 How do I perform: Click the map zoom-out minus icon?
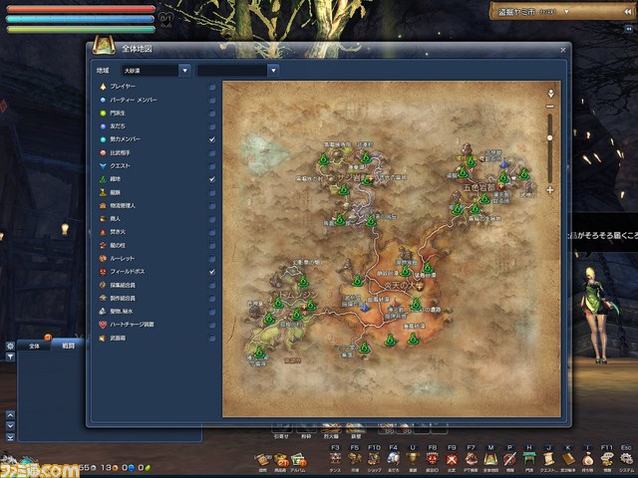(x=550, y=107)
